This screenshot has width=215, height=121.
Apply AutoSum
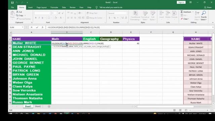pos(186,12)
